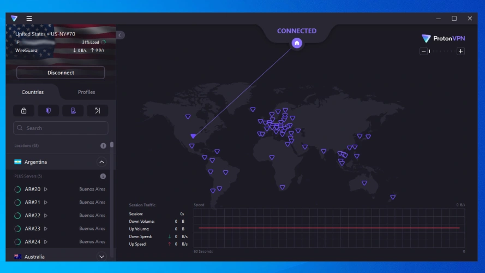
Task: Open info for PLUS Servers
Action: [103, 176]
